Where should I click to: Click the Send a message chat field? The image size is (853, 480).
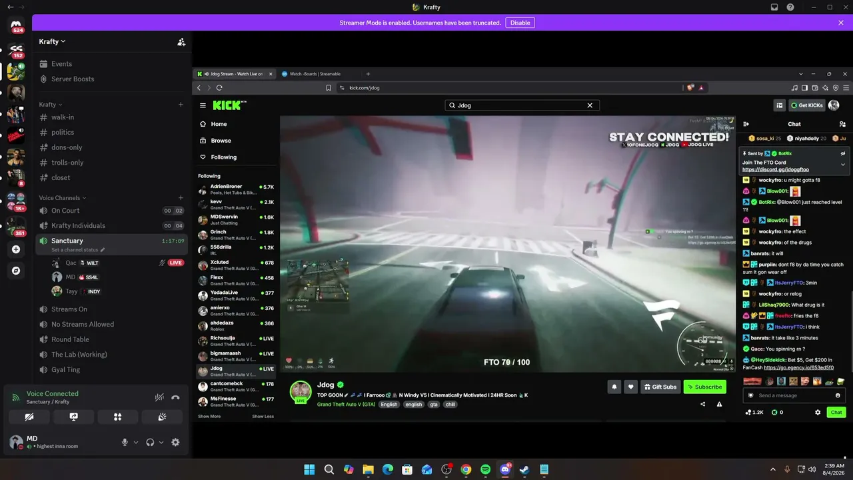(793, 395)
